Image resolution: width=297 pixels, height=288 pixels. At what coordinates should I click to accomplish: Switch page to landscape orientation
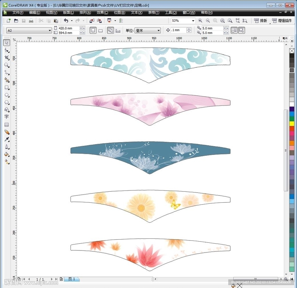tap(101, 30)
